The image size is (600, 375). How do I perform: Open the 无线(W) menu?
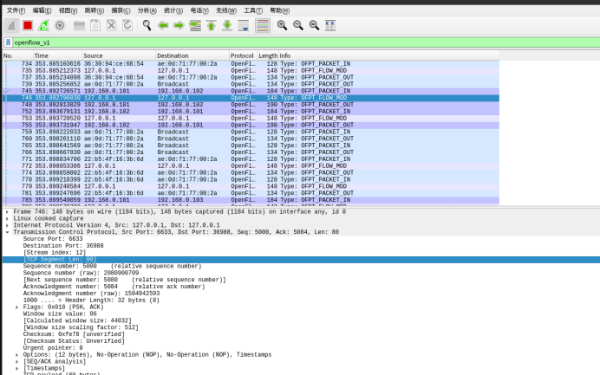pos(226,10)
